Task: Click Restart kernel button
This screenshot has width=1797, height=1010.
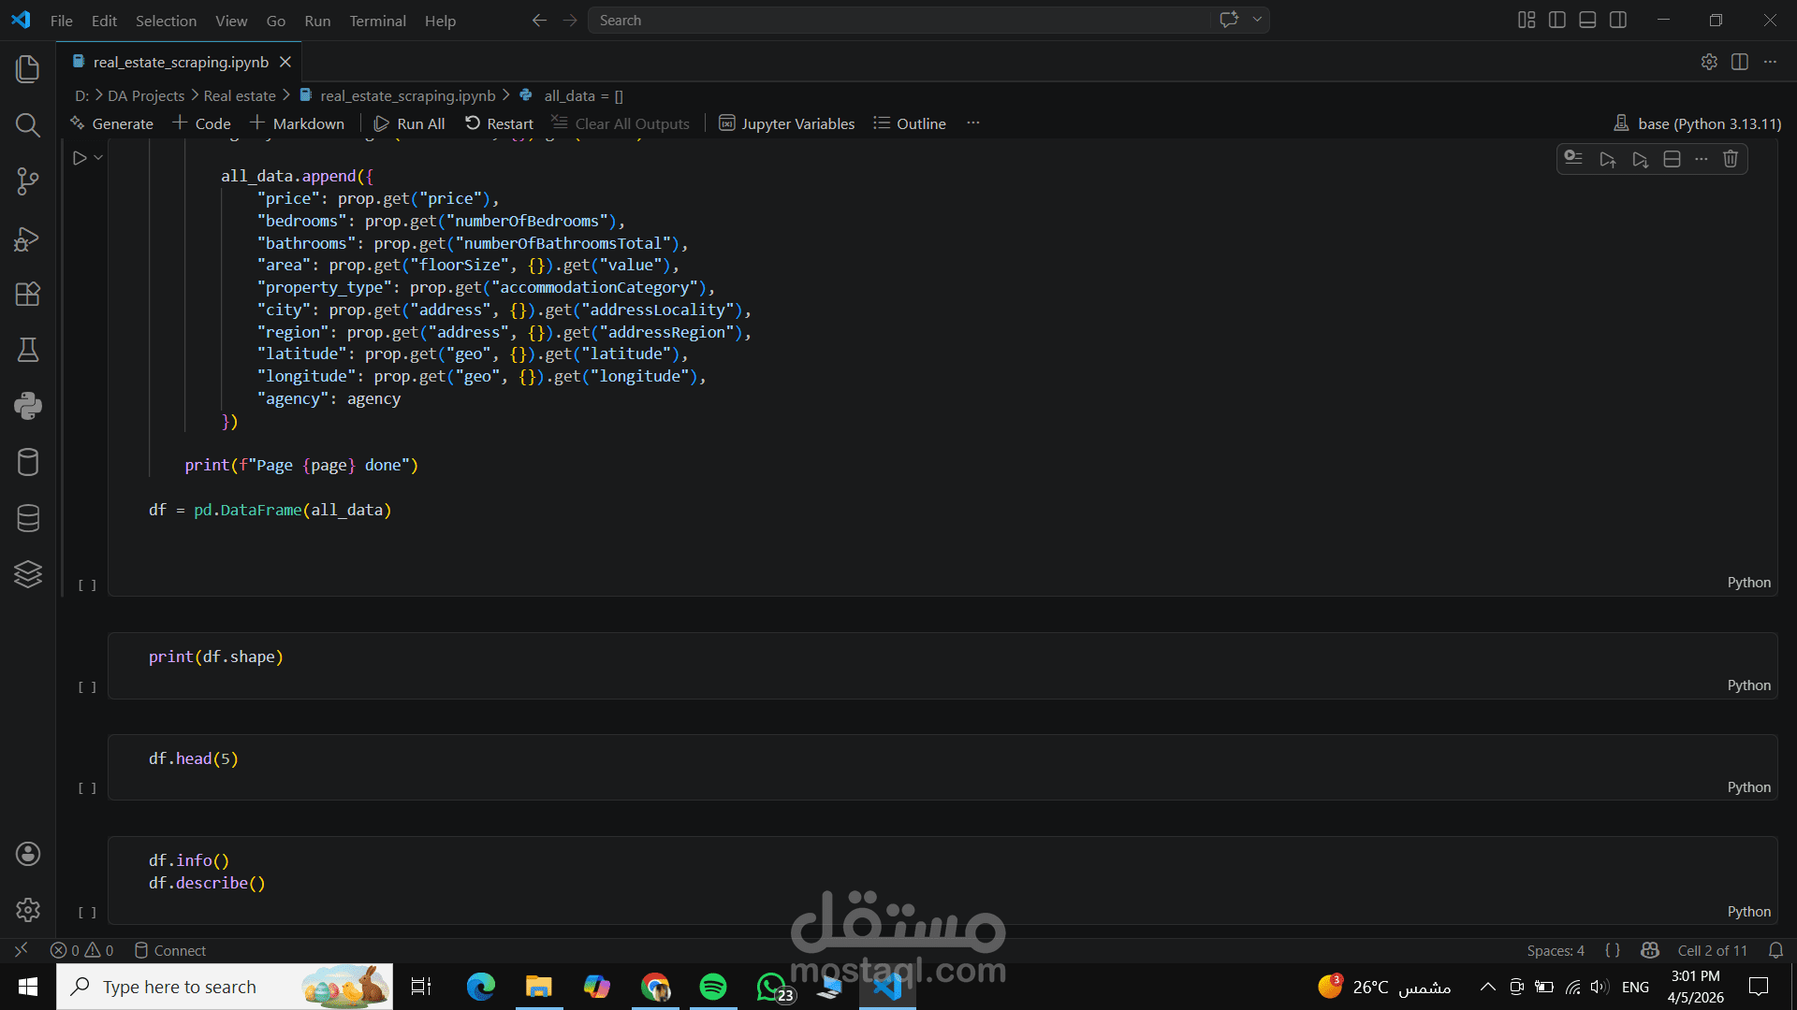Action: click(499, 123)
